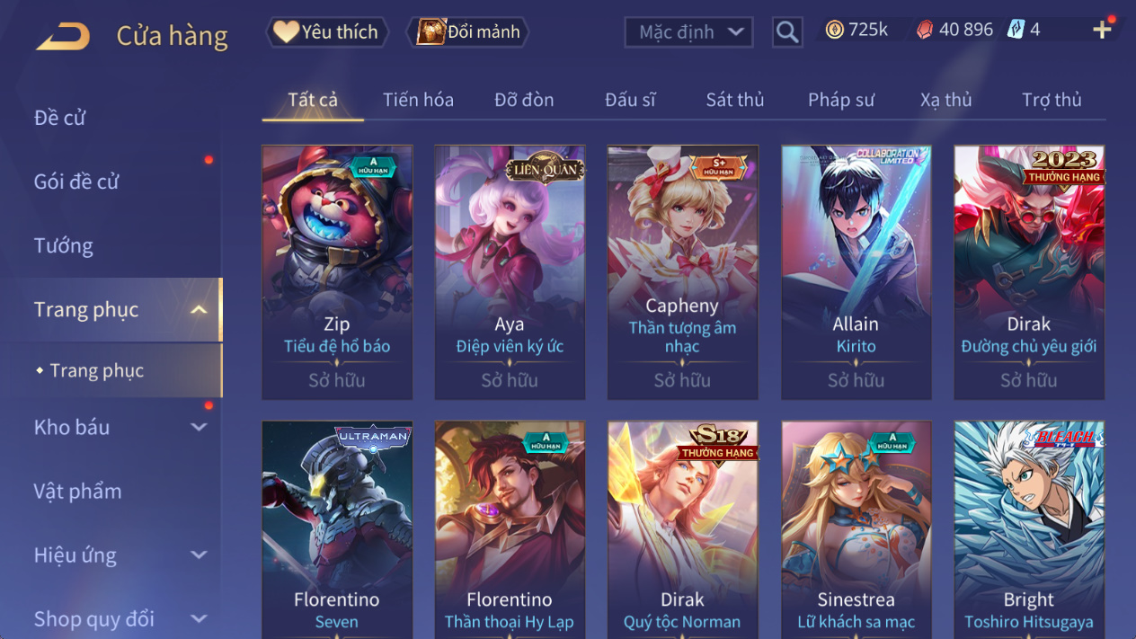
Task: Go to Gói đề cử menu
Action: click(x=76, y=182)
